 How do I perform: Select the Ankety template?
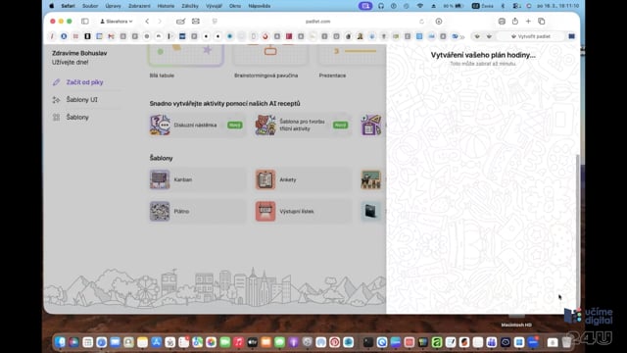pos(303,179)
